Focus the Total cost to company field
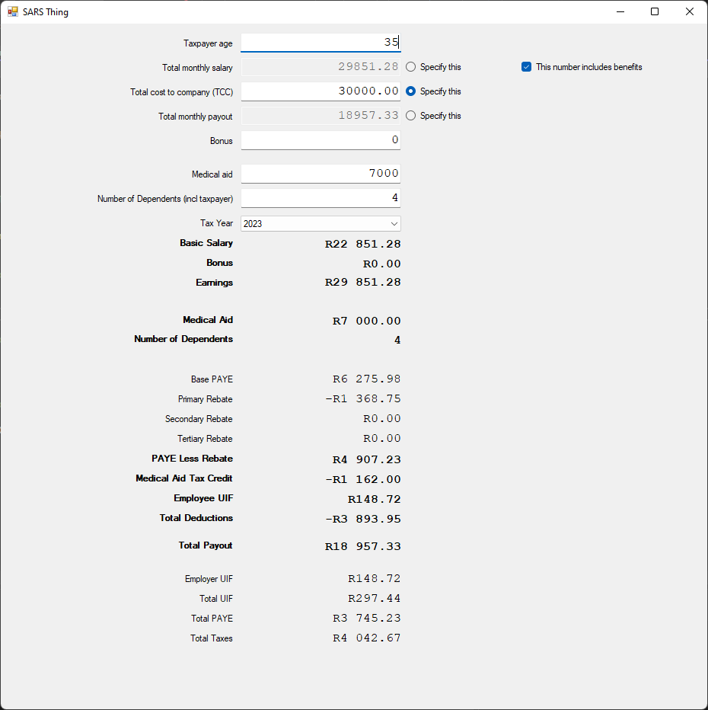This screenshot has width=708, height=710. (320, 91)
